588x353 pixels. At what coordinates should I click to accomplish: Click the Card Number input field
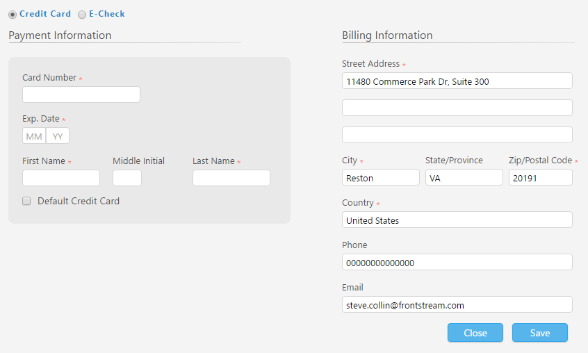tap(81, 95)
